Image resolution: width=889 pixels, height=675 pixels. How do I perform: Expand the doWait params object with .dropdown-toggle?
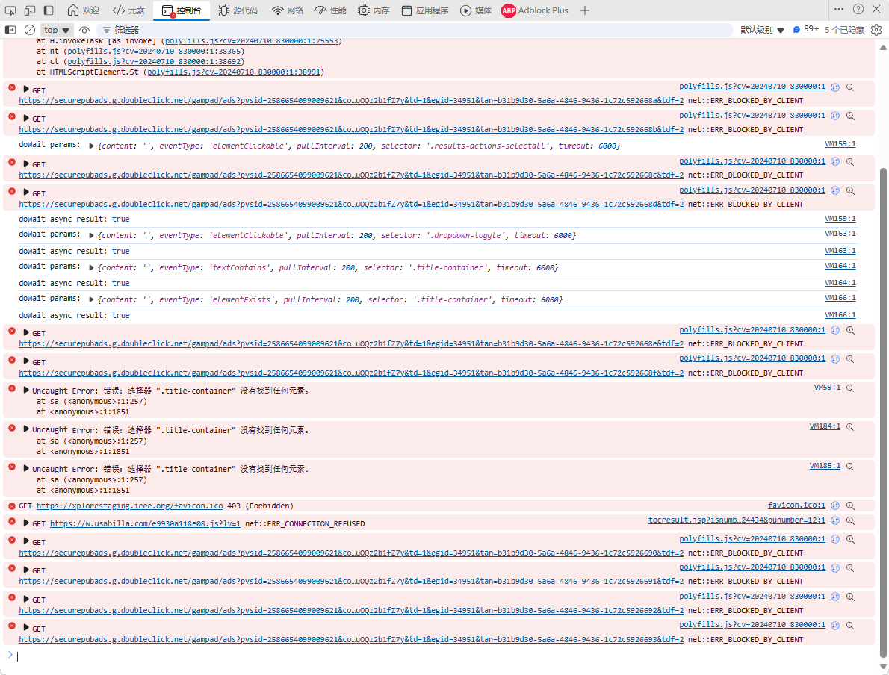tap(91, 235)
